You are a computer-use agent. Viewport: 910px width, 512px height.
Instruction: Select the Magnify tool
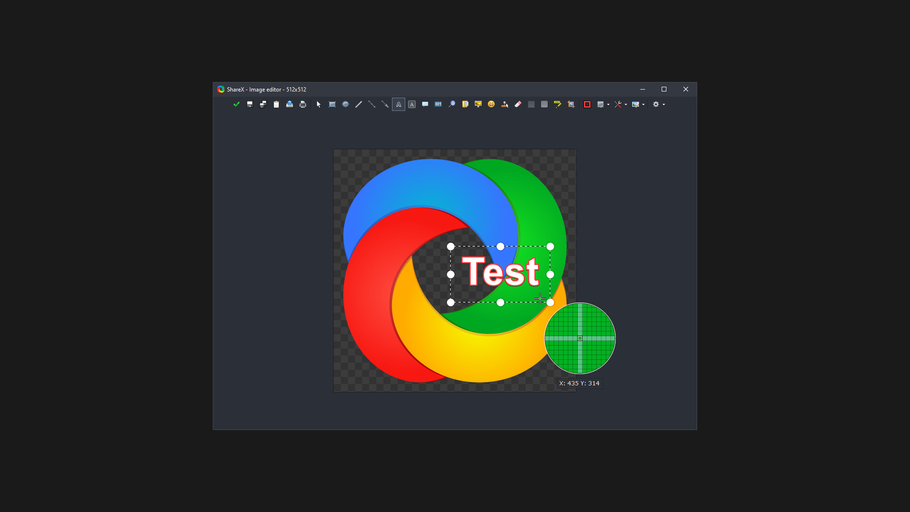pyautogui.click(x=452, y=104)
